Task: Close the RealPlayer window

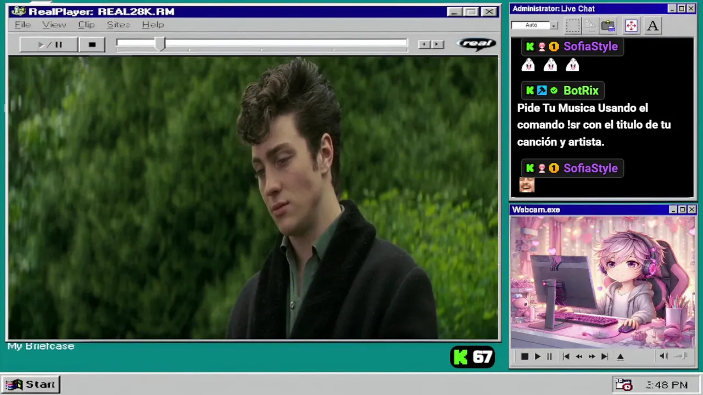Action: click(x=488, y=12)
